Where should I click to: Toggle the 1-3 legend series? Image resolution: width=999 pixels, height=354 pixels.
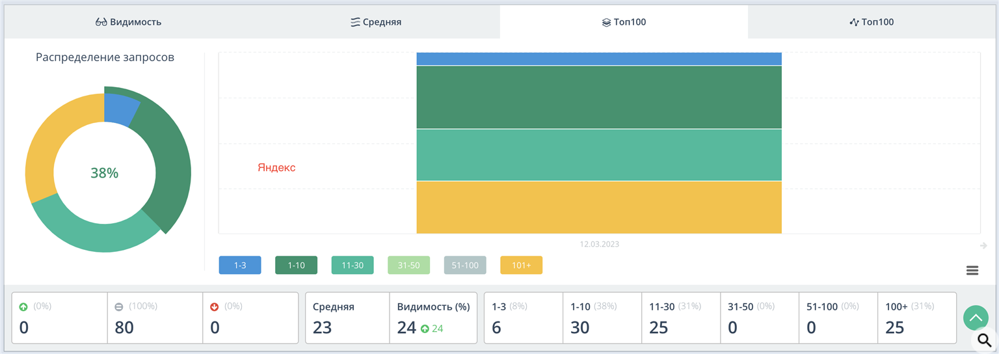(x=240, y=265)
